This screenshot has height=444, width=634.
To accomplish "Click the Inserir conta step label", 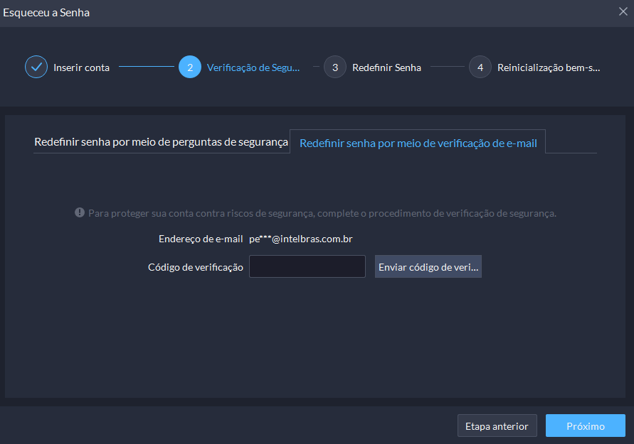I will point(82,67).
